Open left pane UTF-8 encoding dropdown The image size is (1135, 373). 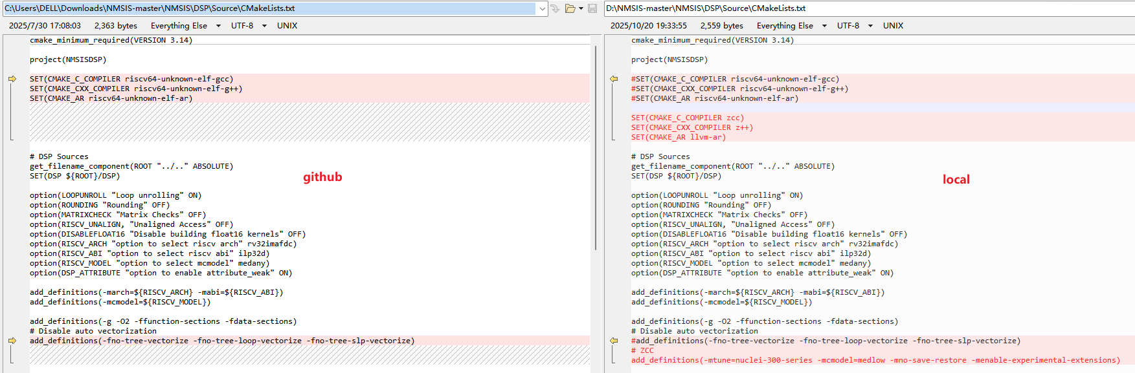click(x=264, y=26)
